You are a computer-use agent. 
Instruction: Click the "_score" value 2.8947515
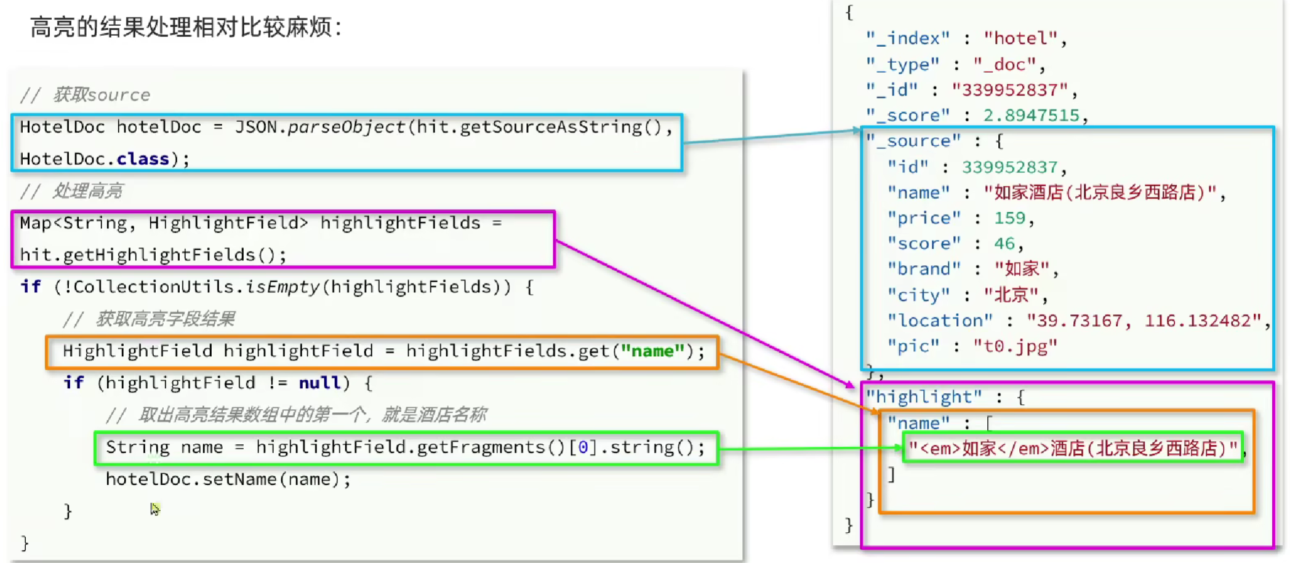point(1031,116)
